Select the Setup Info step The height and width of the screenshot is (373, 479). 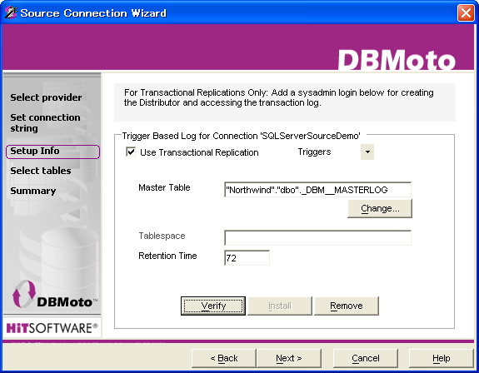pyautogui.click(x=52, y=152)
